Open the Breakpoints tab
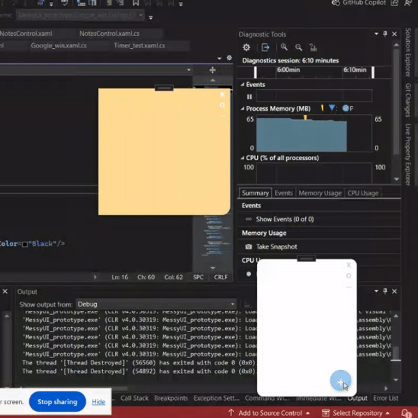Viewport: 418px width, 418px height. click(171, 398)
